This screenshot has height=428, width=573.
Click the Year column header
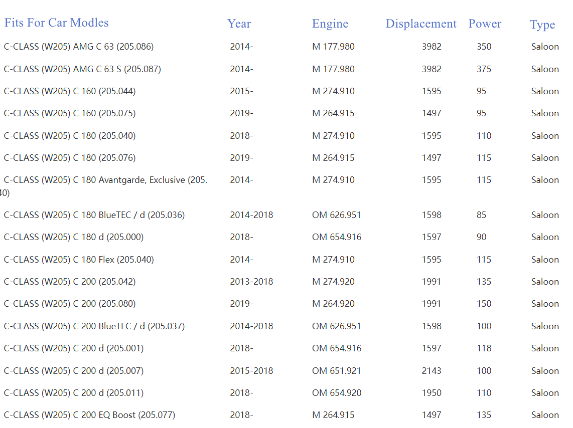pos(239,24)
